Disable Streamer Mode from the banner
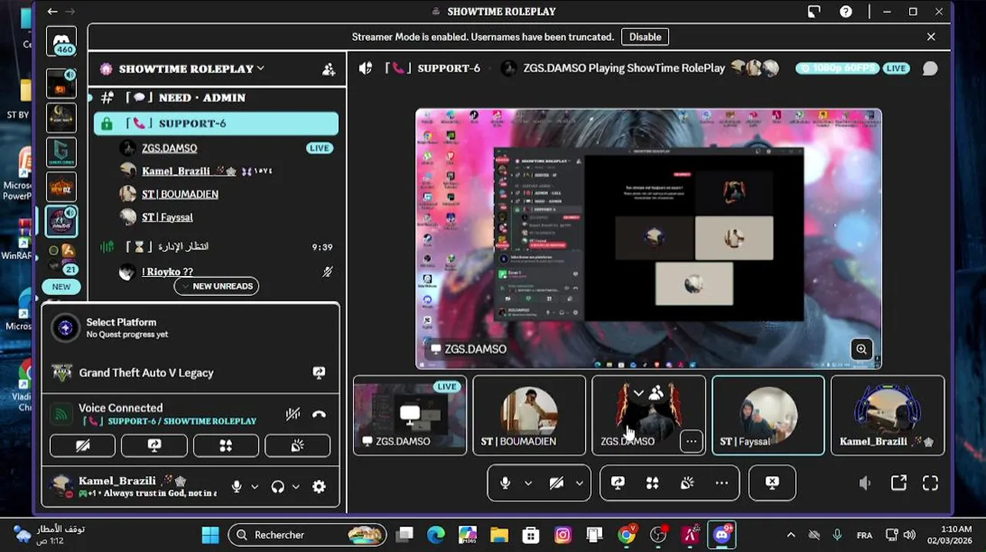Viewport: 986px width, 552px height. click(645, 37)
